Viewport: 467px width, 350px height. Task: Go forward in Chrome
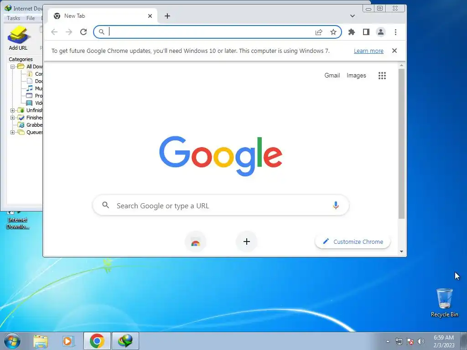point(69,32)
